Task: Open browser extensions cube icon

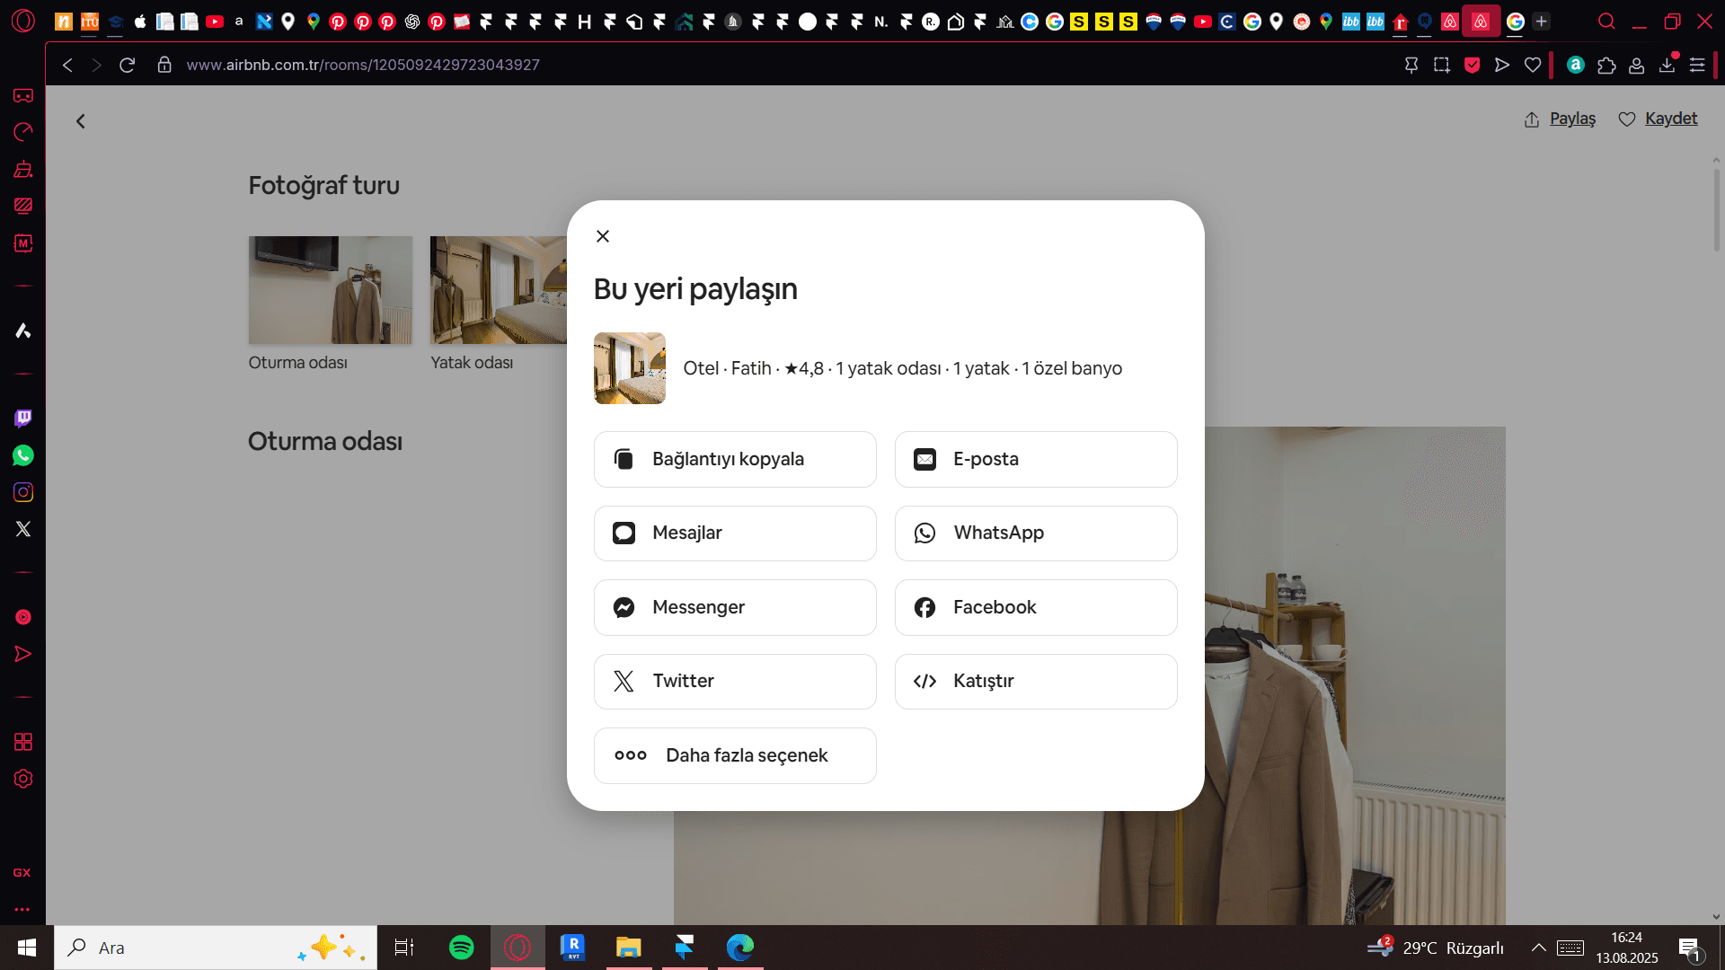Action: click(1606, 65)
